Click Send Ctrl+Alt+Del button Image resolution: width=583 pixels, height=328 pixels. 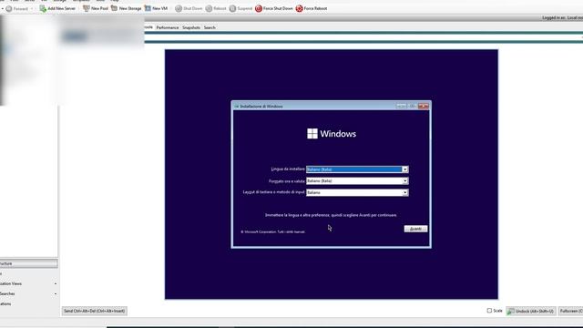[95, 311]
